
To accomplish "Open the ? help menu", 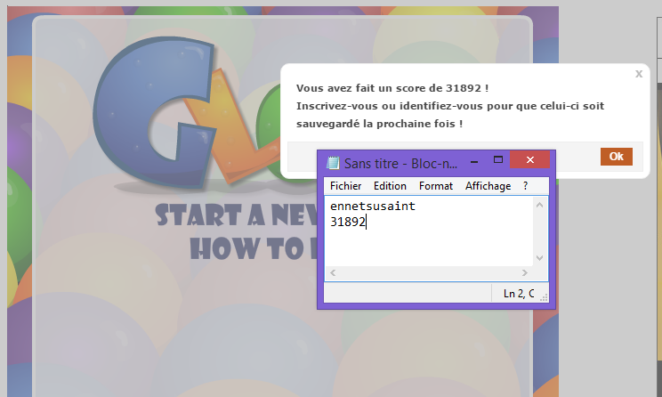I will 525,186.
